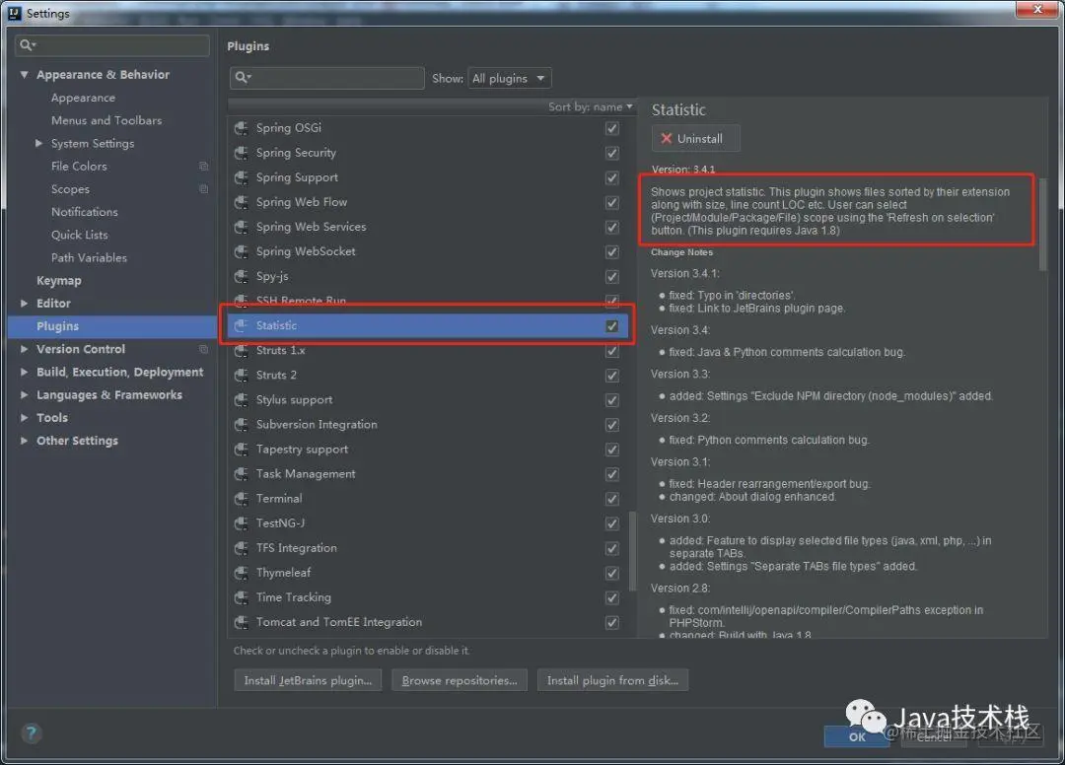This screenshot has width=1065, height=765.
Task: Expand the Version Control node
Action: [25, 349]
